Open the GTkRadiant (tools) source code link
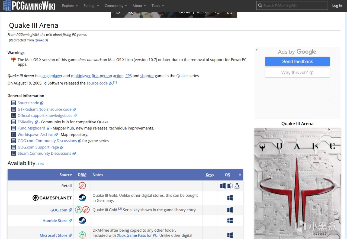Image resolution: width=347 pixels, height=239 pixels. 47,109
